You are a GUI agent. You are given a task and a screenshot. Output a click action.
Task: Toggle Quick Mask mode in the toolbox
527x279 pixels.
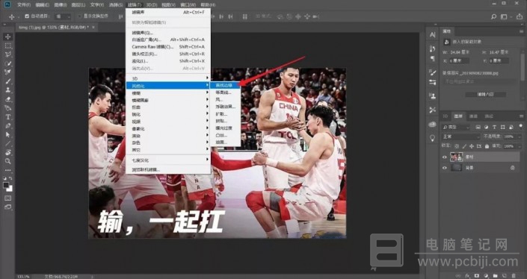click(8, 198)
